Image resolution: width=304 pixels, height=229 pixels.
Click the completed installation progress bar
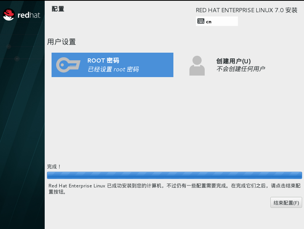[175, 175]
